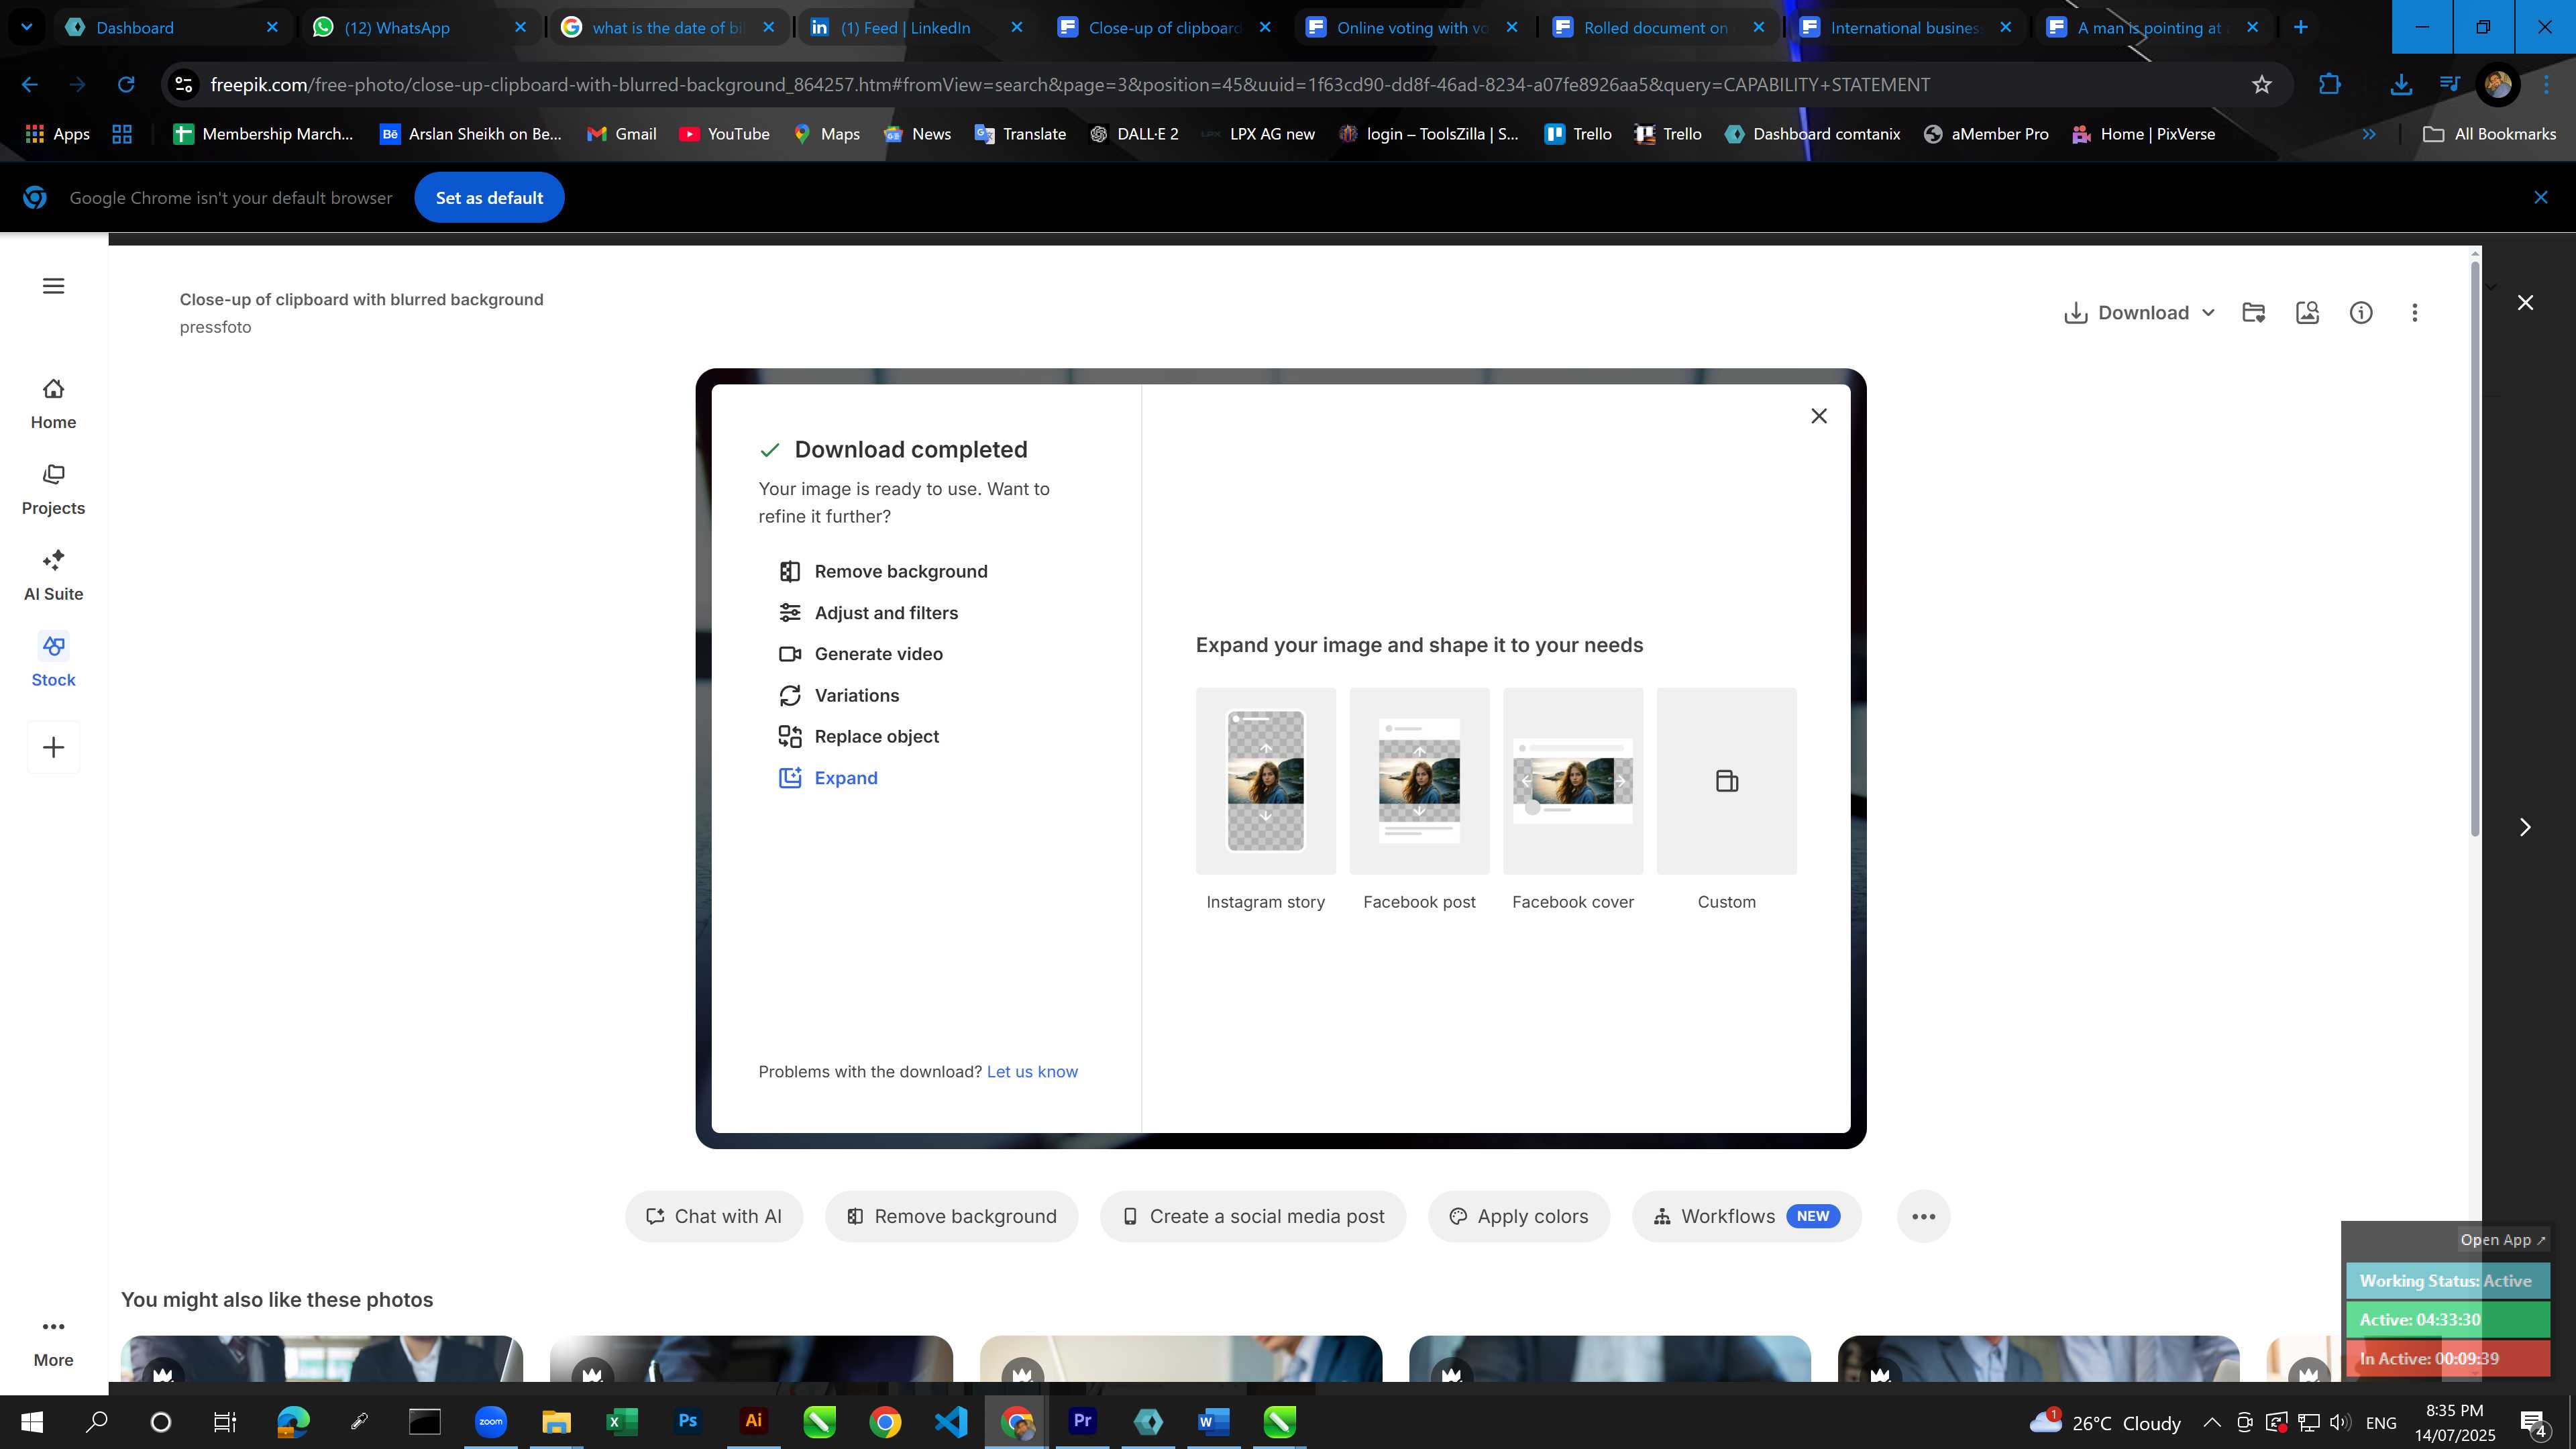
Task: Select Adjust and filters option
Action: 868,613
